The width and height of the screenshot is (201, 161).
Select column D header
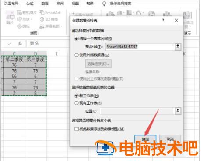(36, 54)
